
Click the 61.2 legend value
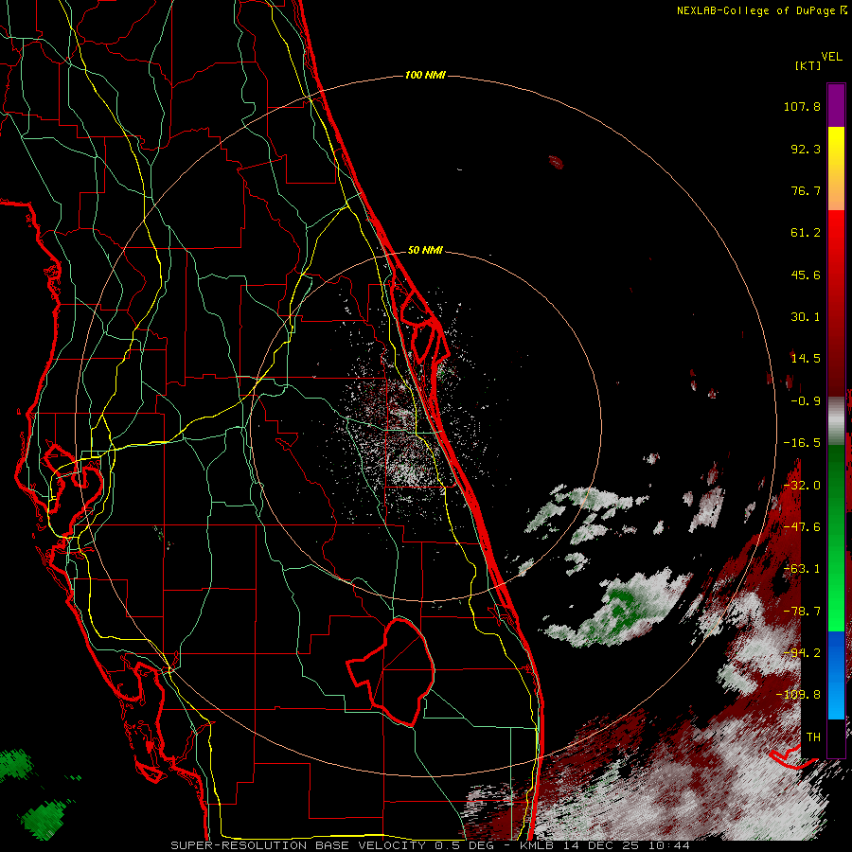tap(806, 233)
